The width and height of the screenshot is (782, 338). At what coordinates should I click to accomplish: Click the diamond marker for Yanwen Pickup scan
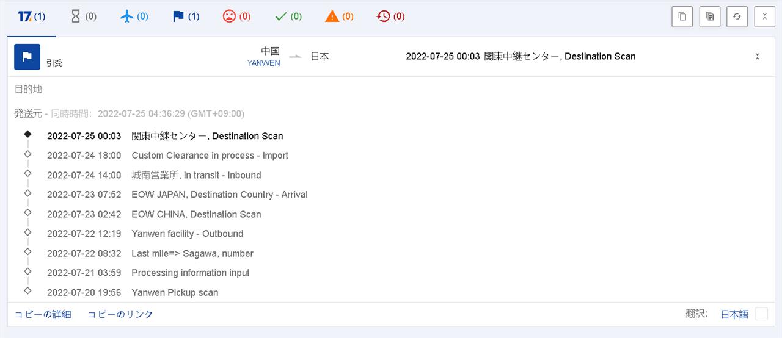(27, 290)
